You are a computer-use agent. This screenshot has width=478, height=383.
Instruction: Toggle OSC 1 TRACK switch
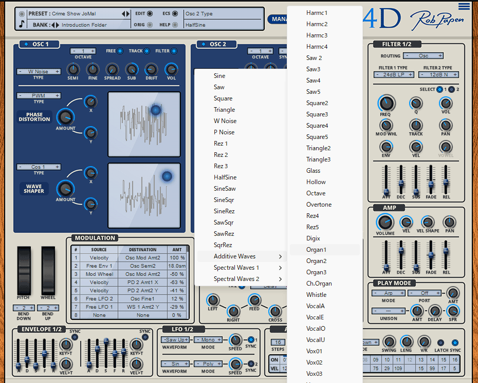[x=147, y=51]
